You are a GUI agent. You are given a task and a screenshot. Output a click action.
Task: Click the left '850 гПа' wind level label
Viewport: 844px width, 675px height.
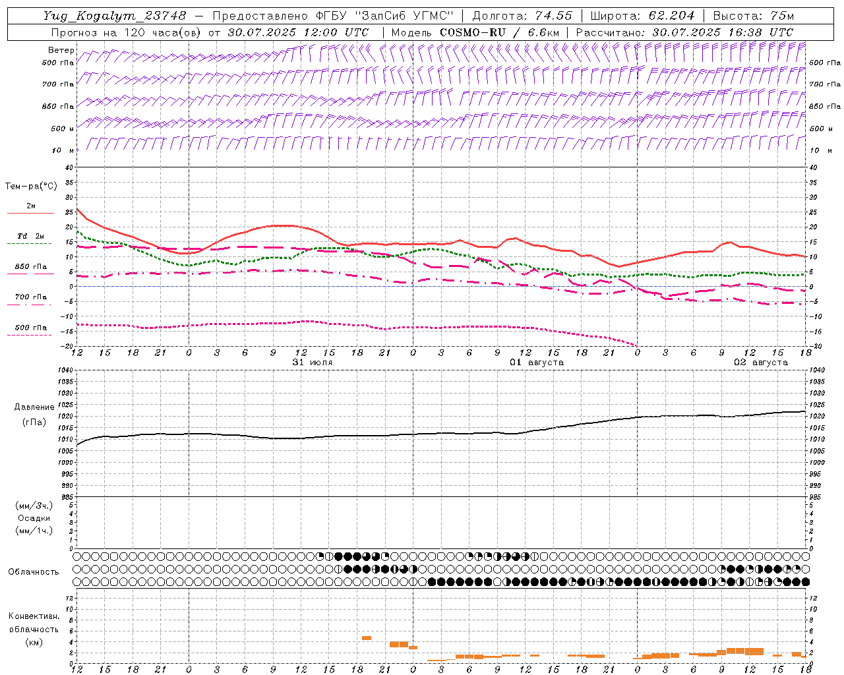coord(58,106)
